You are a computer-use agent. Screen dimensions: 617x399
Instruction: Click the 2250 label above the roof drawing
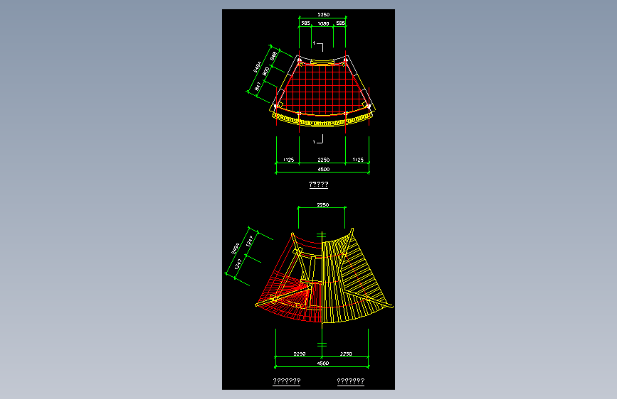[322, 205]
